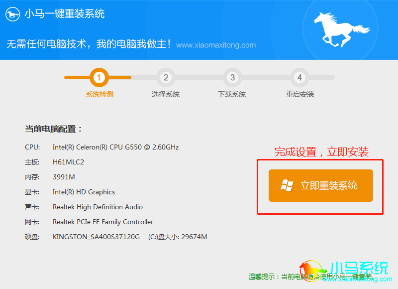Click the 立即重装系统 button

321,185
